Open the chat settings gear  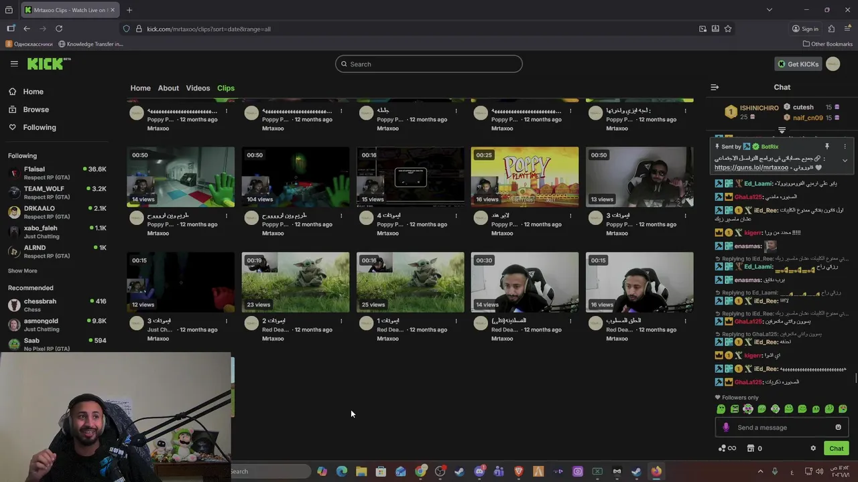[813, 449]
